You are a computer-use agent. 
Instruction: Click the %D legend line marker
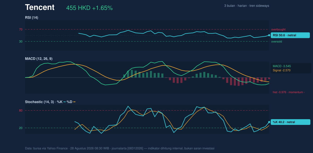pos(74,102)
